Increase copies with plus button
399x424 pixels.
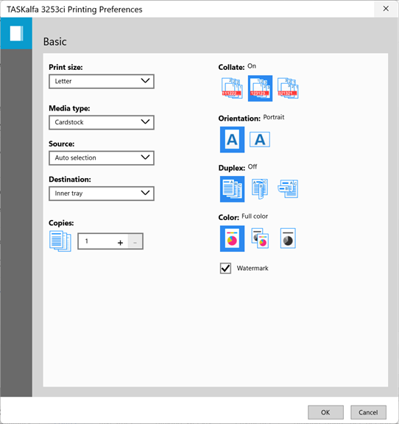click(x=121, y=243)
